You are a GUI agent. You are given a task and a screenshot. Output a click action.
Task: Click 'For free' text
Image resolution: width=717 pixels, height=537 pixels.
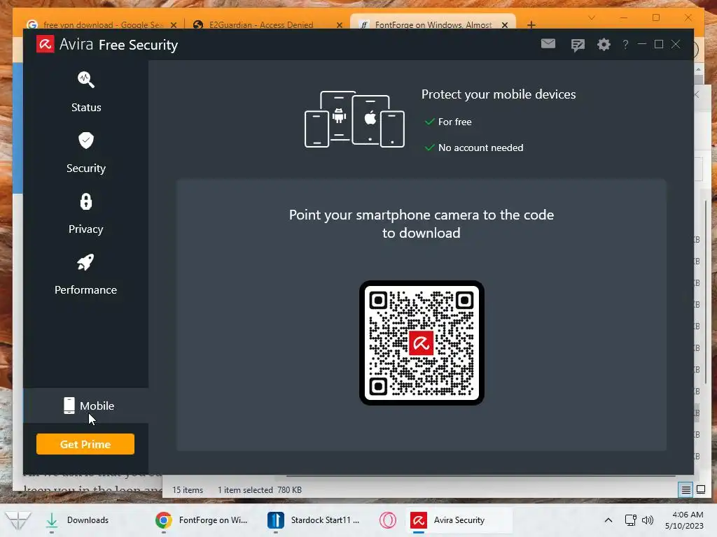[x=454, y=122]
